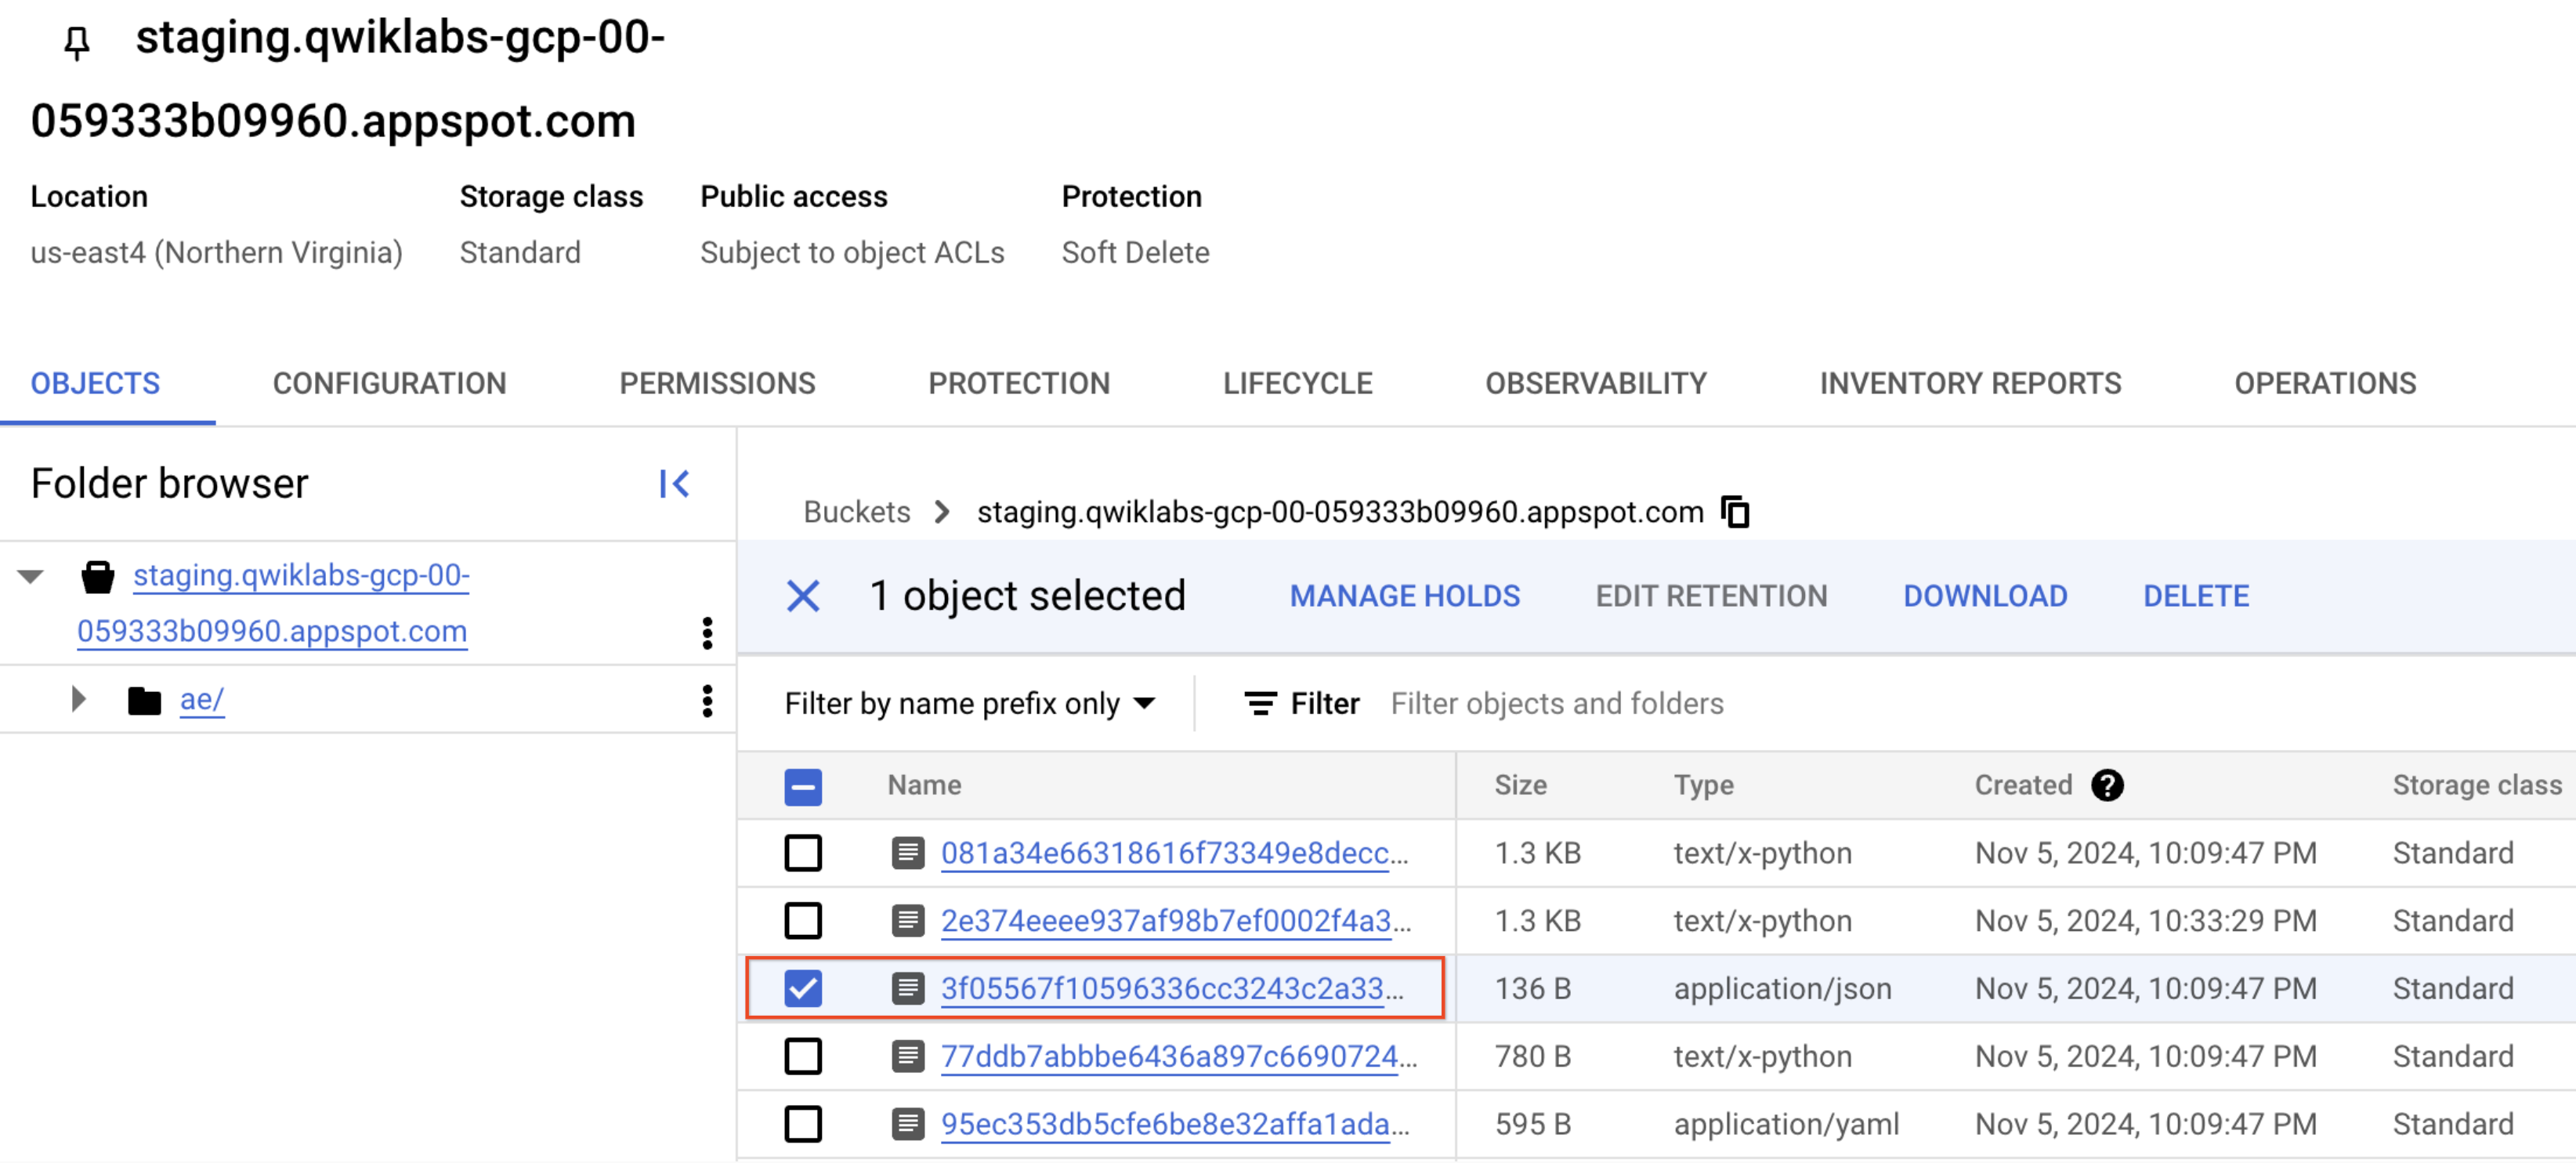The width and height of the screenshot is (2576, 1163).
Task: Click MANAGE HOLDS button
Action: (x=1404, y=597)
